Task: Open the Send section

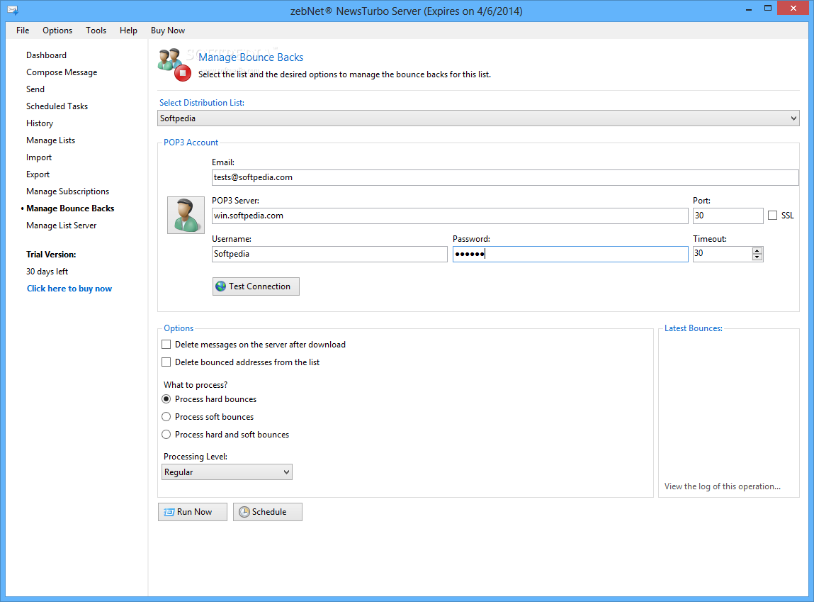Action: coord(35,89)
